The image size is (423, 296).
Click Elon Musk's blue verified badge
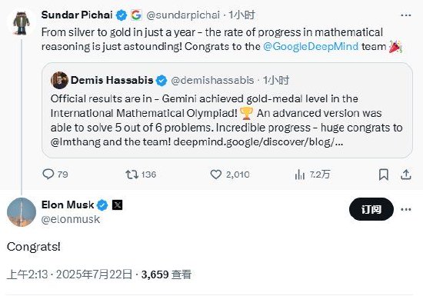click(x=102, y=205)
